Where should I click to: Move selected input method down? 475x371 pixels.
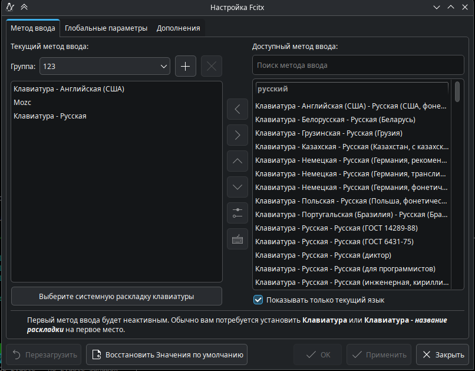tap(237, 187)
